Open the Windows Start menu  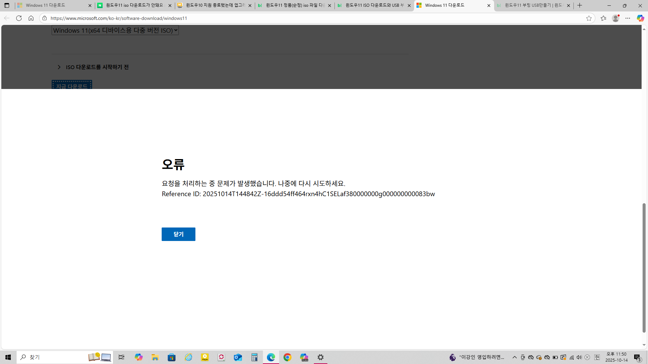pyautogui.click(x=8, y=357)
